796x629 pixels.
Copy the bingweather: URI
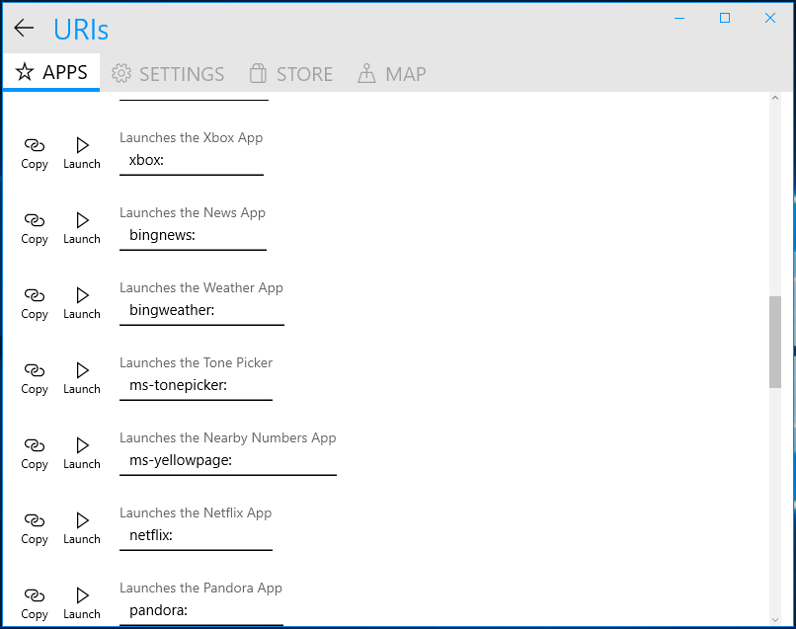[x=35, y=303]
